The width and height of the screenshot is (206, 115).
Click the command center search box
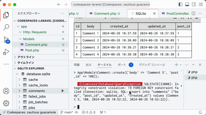click(x=110, y=4)
